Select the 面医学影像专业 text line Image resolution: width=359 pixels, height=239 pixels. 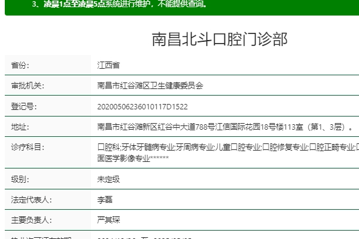133,158
